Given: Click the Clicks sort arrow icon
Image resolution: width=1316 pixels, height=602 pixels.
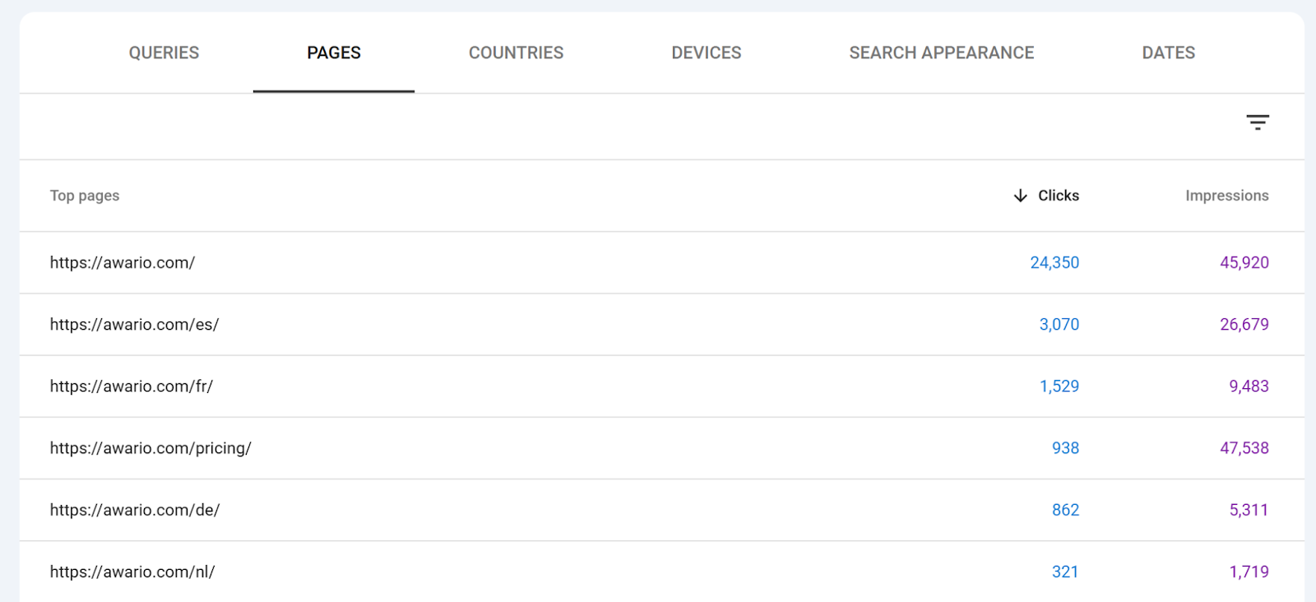Looking at the screenshot, I should click(1021, 196).
